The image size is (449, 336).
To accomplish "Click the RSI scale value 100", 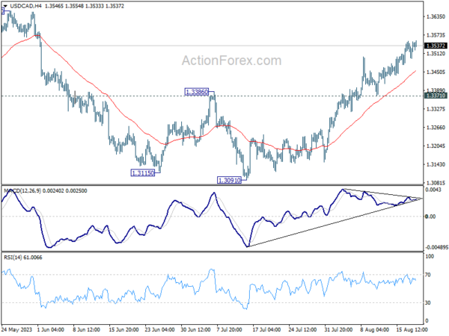I will click(430, 257).
